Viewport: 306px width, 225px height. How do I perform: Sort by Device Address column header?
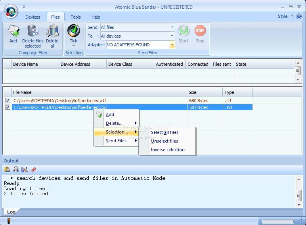82,64
